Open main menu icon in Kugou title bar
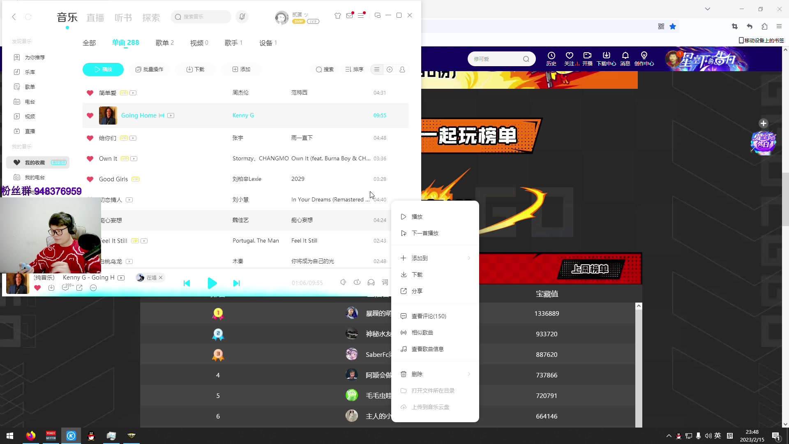This screenshot has height=444, width=789. pos(361,16)
